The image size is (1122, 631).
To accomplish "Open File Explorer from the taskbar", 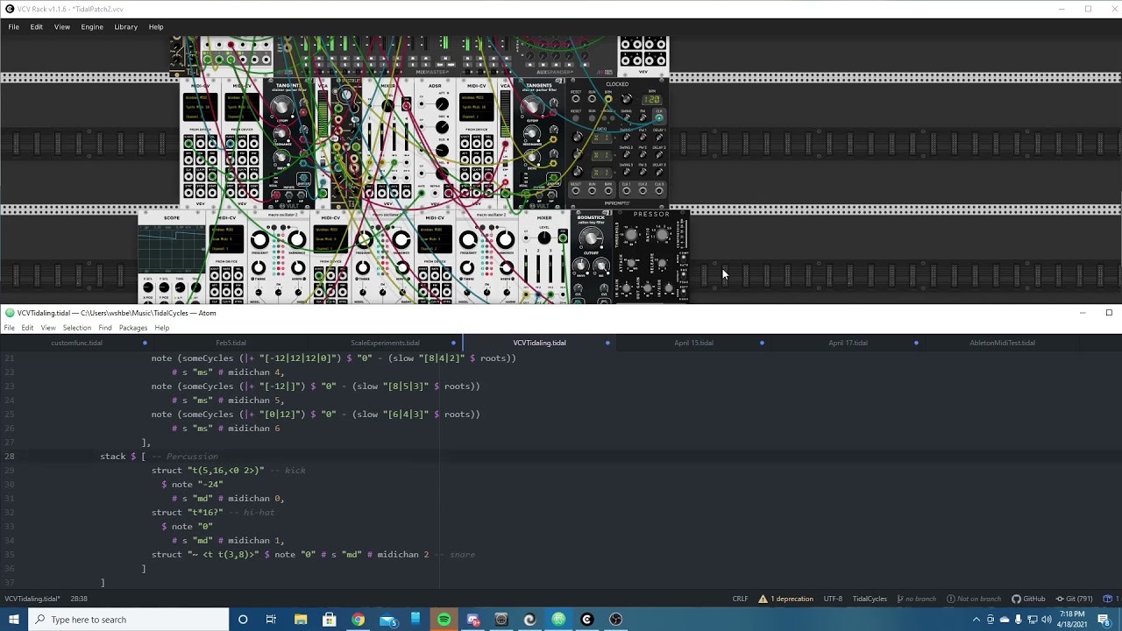I will (301, 620).
